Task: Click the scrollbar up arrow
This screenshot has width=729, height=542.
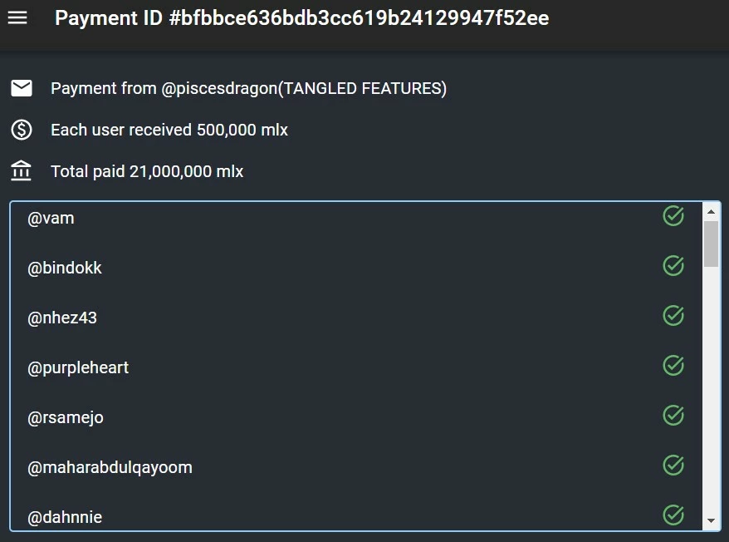Action: click(711, 211)
